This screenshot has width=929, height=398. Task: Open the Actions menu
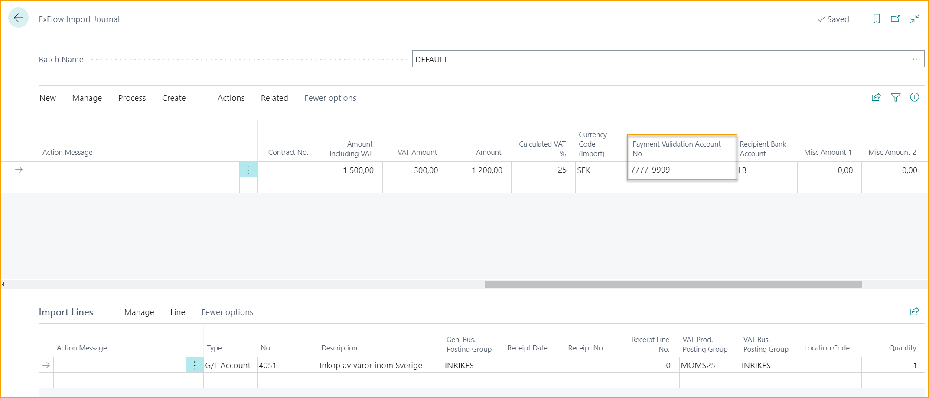(x=231, y=98)
